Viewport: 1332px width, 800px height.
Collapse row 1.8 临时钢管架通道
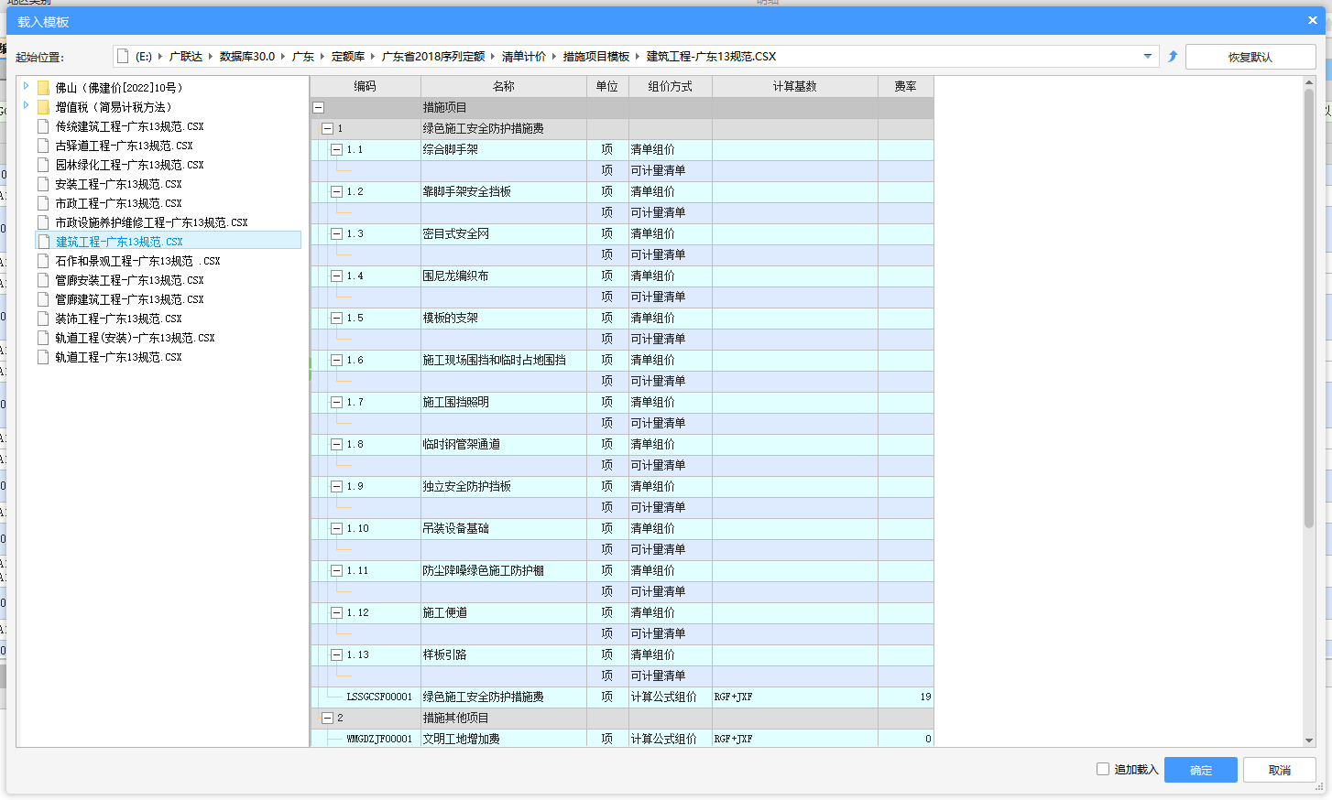[336, 444]
